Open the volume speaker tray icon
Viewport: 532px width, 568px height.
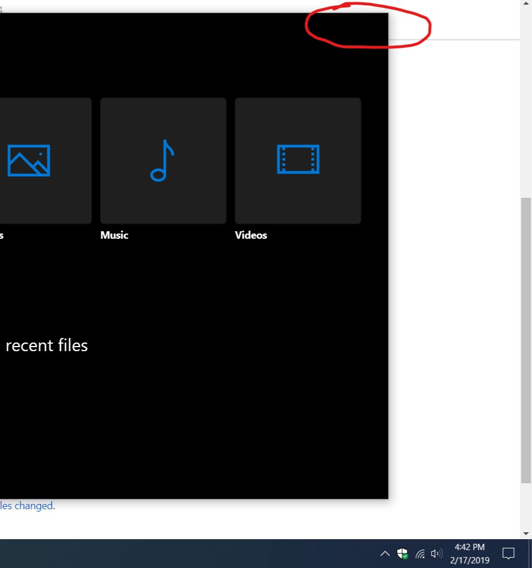coord(436,554)
